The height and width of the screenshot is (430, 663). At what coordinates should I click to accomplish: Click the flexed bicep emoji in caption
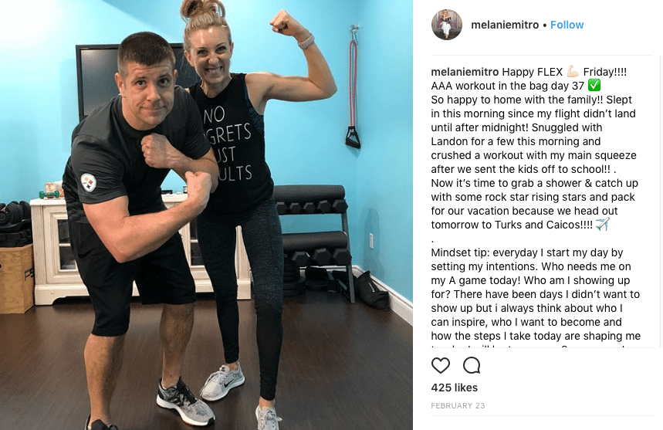573,72
